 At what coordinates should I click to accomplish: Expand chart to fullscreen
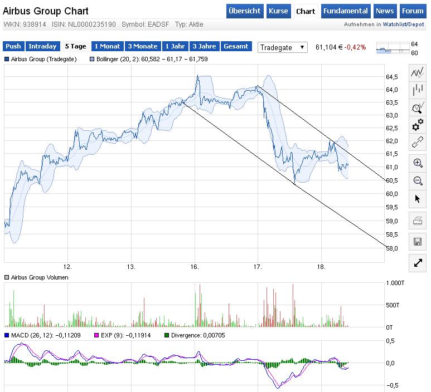coord(417,263)
